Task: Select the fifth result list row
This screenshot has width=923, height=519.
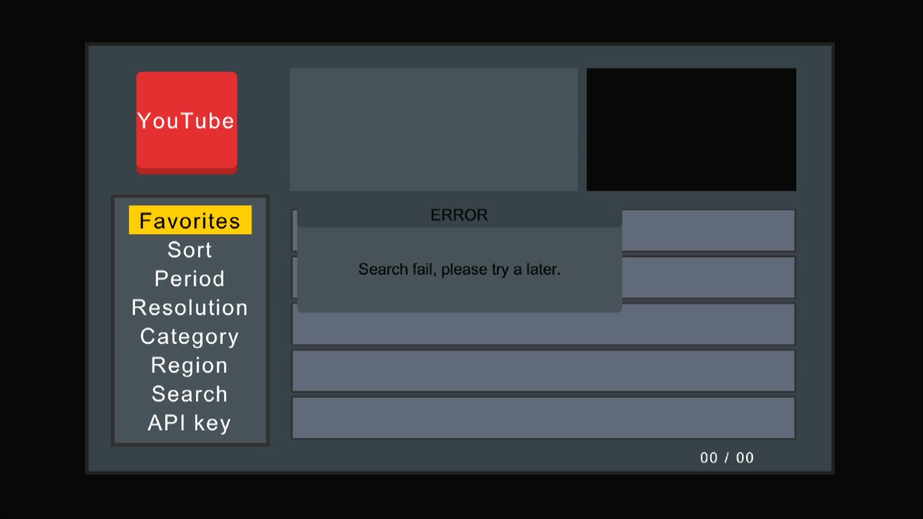Action: pyautogui.click(x=543, y=418)
